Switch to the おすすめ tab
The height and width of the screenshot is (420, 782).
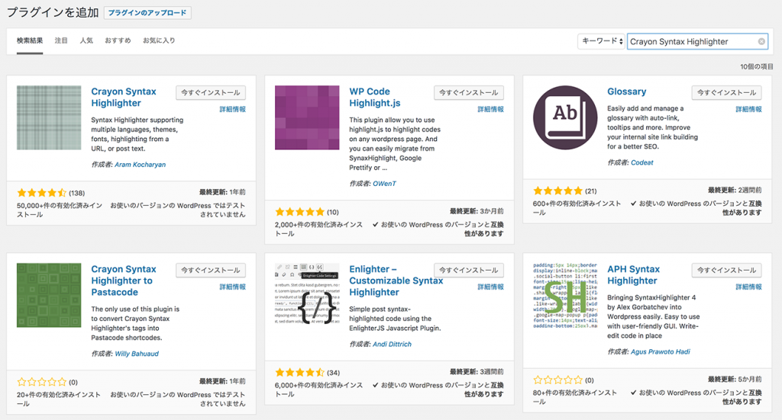tap(118, 41)
